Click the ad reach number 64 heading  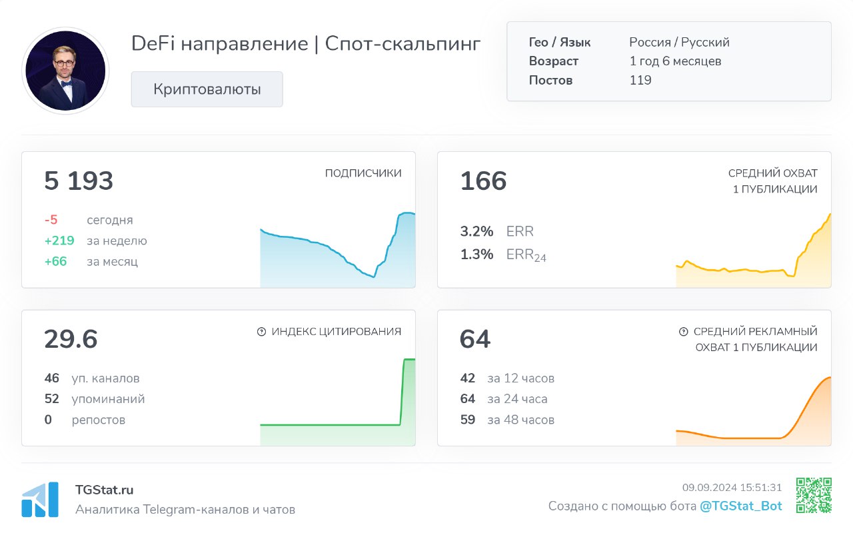[475, 339]
